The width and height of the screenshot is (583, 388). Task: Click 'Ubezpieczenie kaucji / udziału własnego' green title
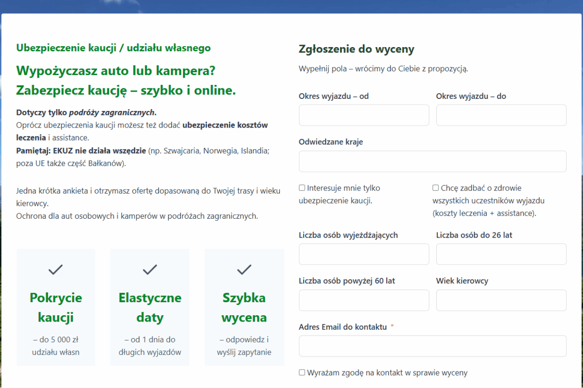pyautogui.click(x=113, y=48)
